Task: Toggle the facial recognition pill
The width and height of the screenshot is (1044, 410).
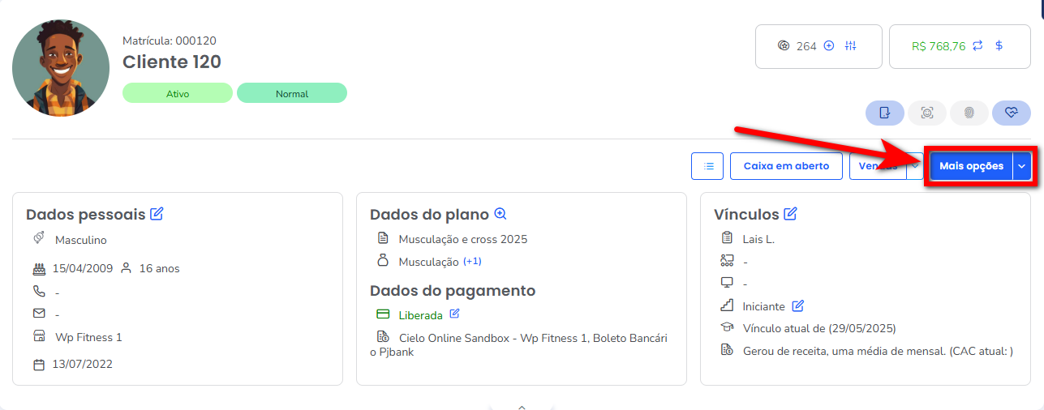Action: click(927, 113)
